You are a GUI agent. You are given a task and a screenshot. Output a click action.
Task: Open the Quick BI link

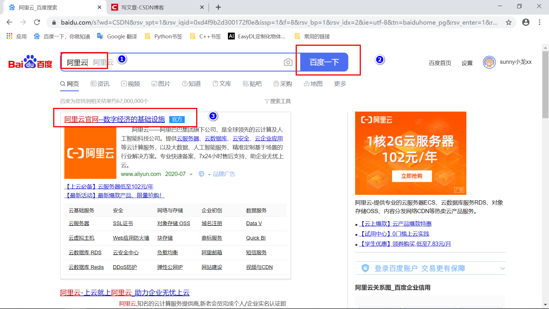(x=256, y=238)
